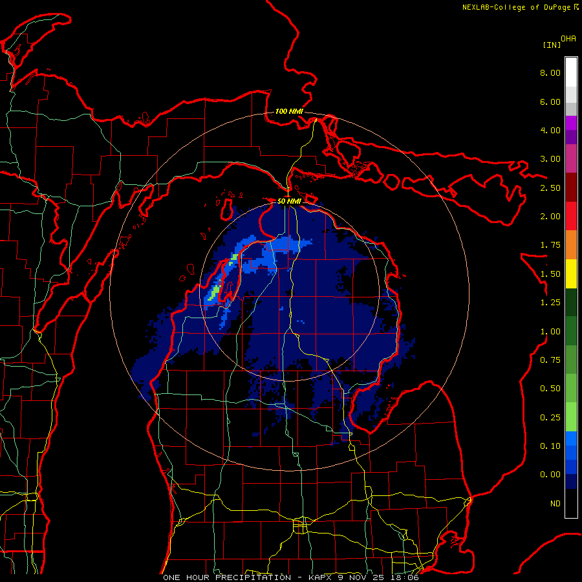Click the NEXLAB-College of DuPage credit text

click(520, 7)
